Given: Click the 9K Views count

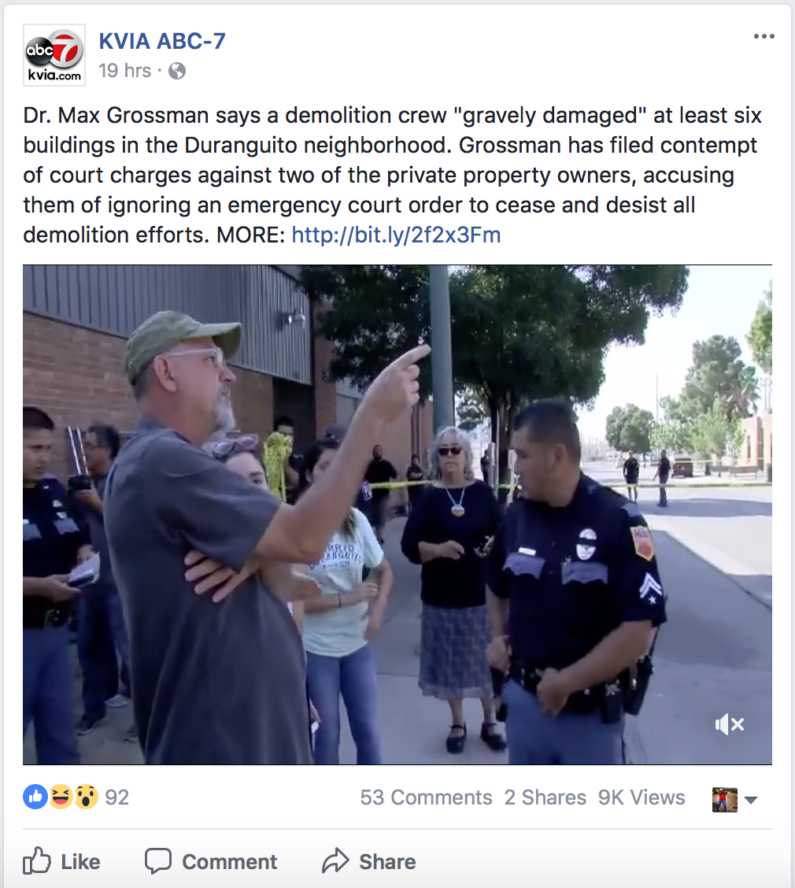Looking at the screenshot, I should (642, 797).
